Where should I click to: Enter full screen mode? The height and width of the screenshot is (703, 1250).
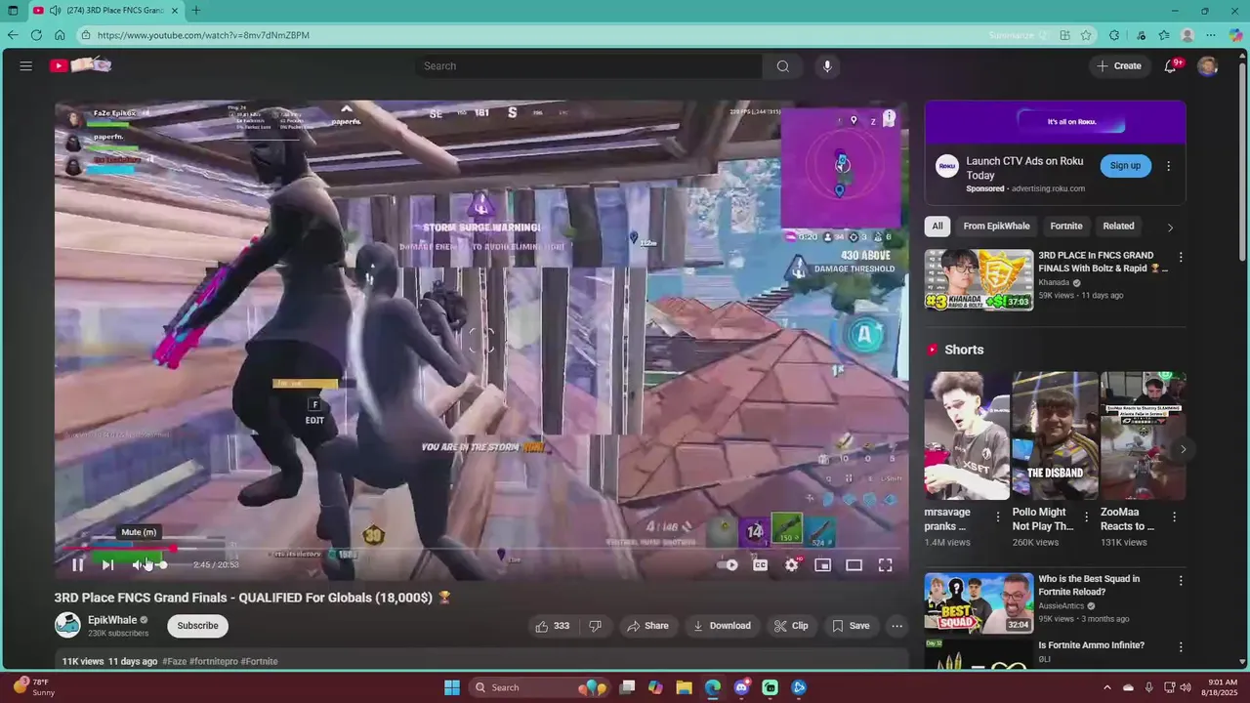point(885,564)
